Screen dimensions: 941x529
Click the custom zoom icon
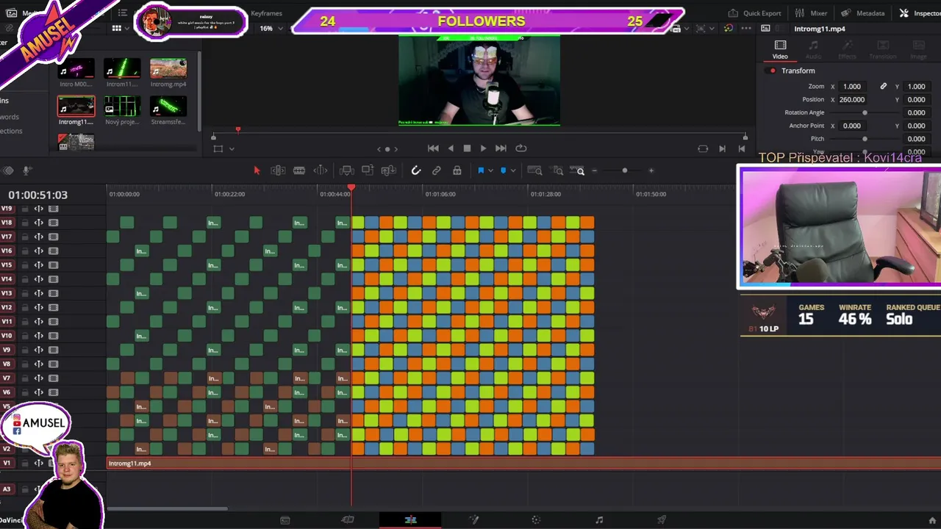[x=580, y=170]
